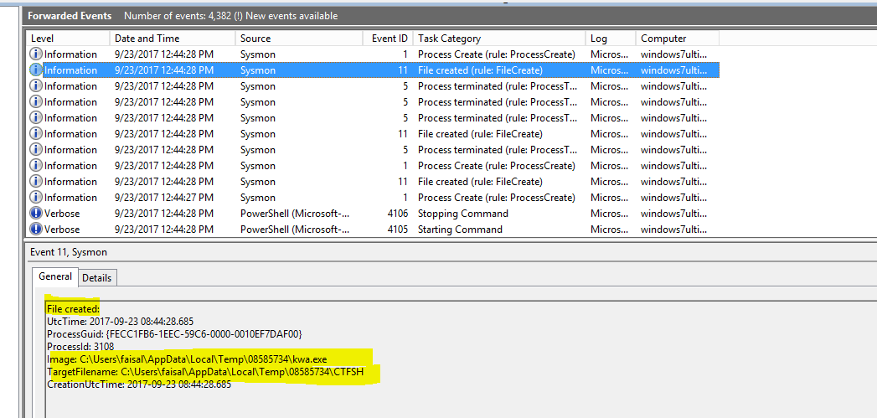
Task: Click the Source column header
Action: click(x=297, y=39)
